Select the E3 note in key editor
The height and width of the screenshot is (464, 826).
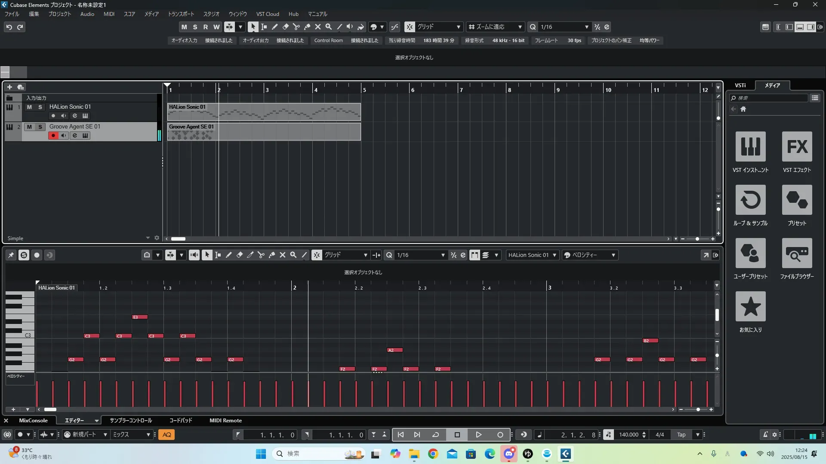140,317
